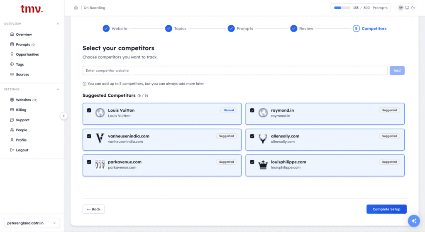Click the prompts usage progress bar

tap(342, 8)
